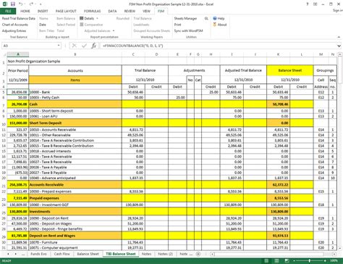Adjust the zoom slider handle
The width and height of the screenshot is (343, 264).
click(x=310, y=261)
